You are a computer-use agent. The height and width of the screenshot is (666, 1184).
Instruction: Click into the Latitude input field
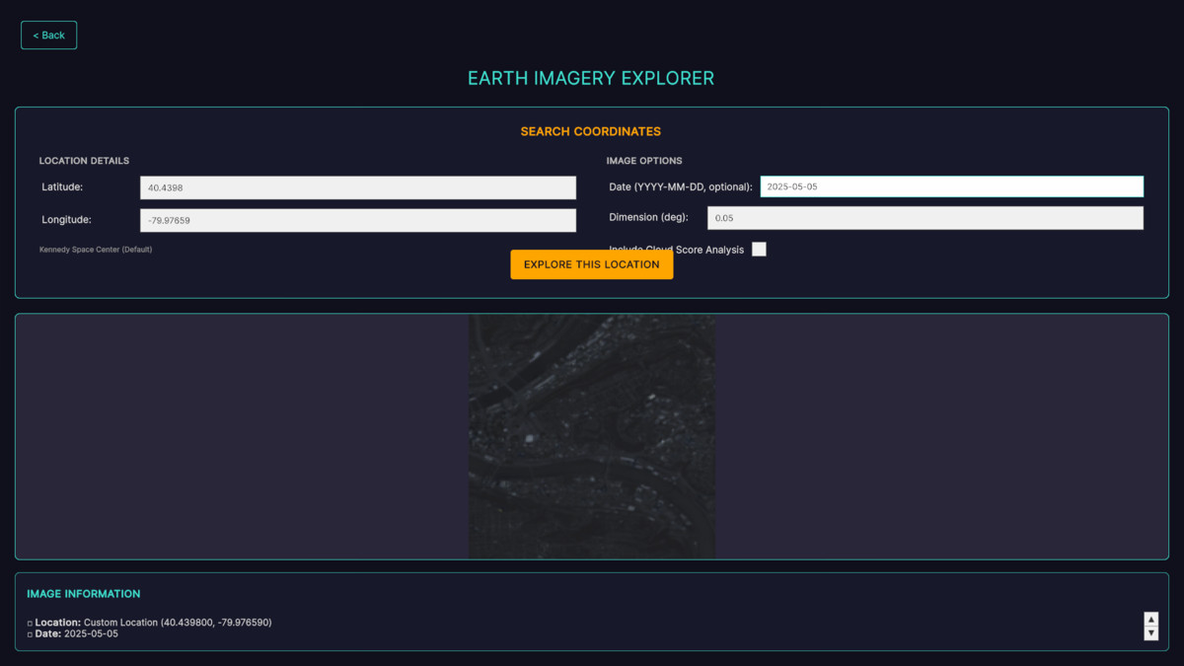pyautogui.click(x=357, y=187)
